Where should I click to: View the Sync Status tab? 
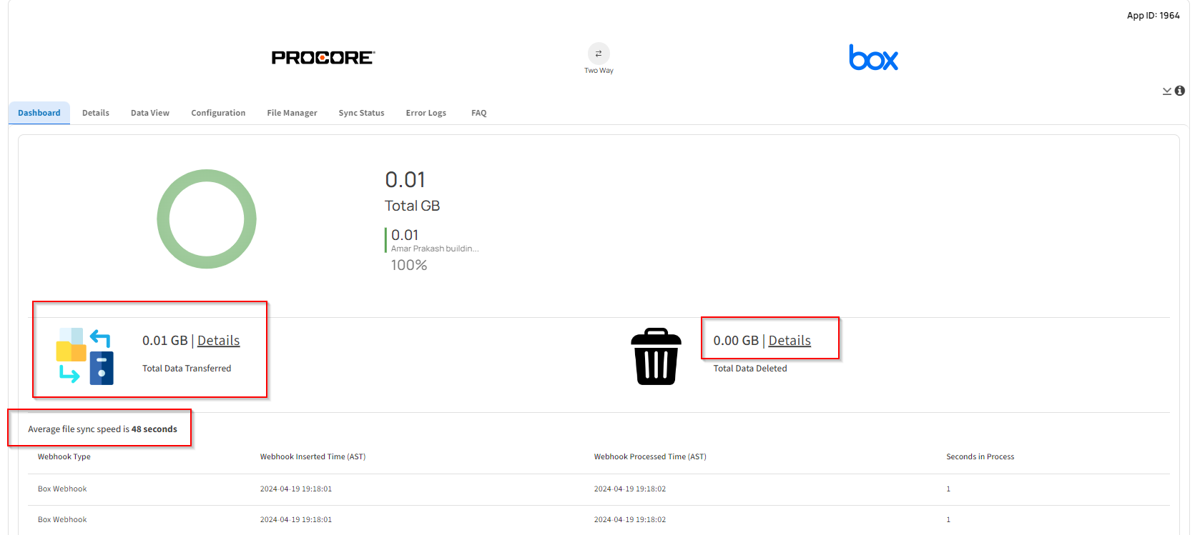point(361,113)
